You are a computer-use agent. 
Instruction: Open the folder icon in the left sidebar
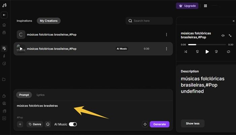pos(4,79)
